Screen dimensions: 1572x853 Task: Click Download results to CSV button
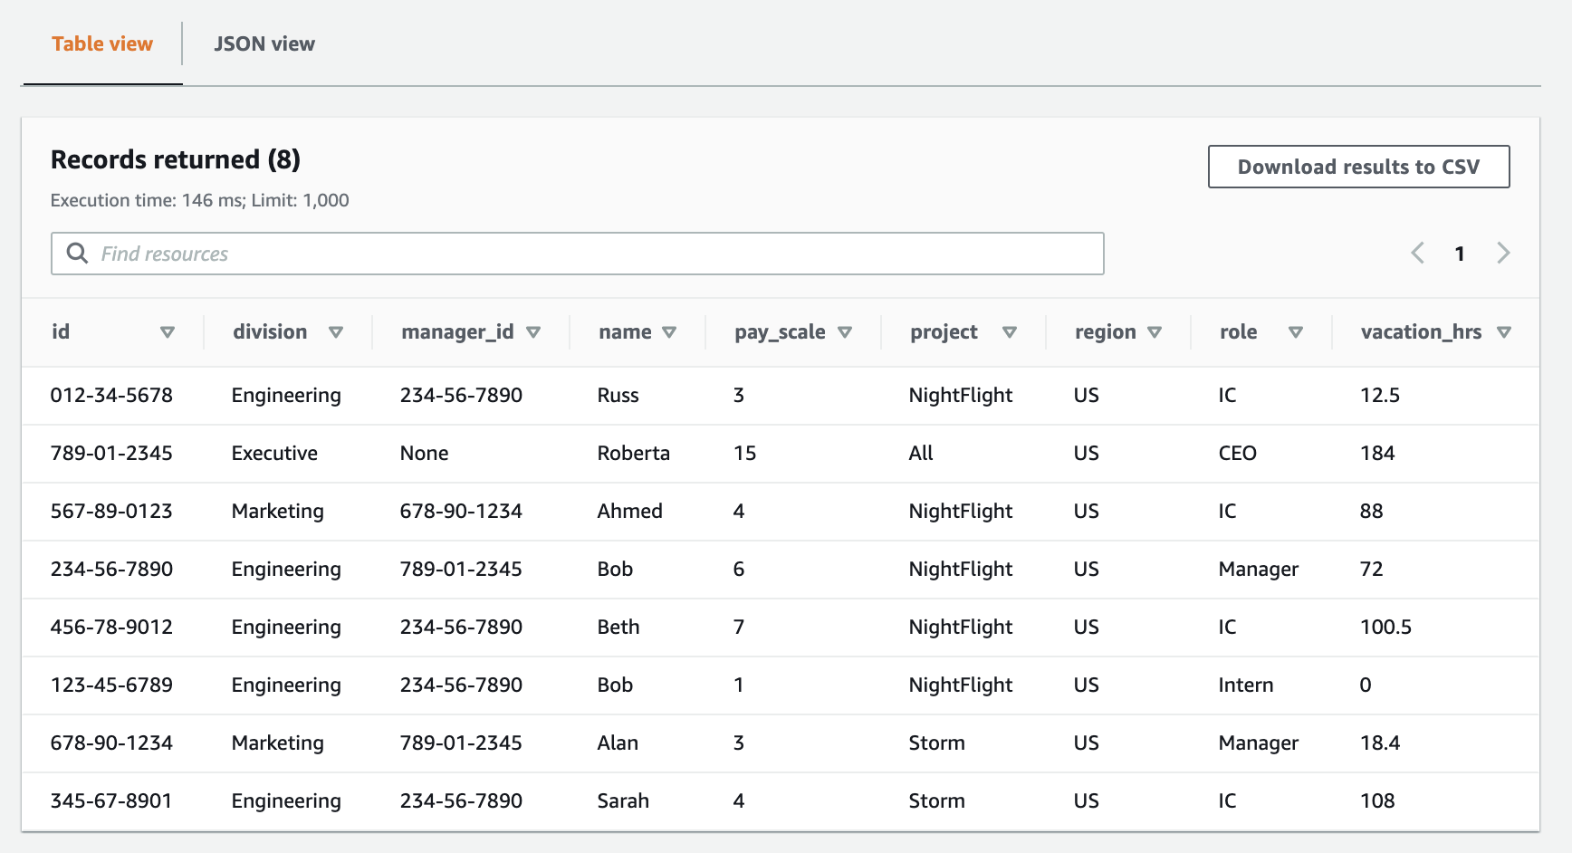1358,167
